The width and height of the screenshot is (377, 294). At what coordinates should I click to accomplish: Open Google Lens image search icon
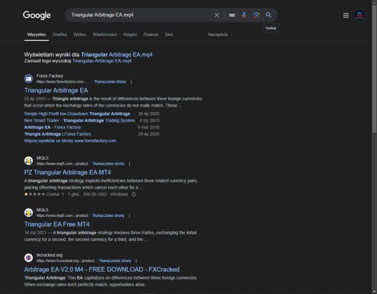256,15
